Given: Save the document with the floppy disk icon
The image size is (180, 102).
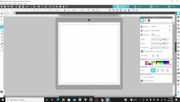Looking at the screenshot, I should 8,6.
